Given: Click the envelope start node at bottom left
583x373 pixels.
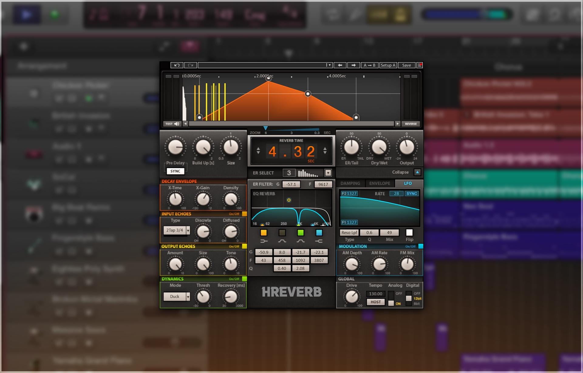Looking at the screenshot, I should point(199,117).
